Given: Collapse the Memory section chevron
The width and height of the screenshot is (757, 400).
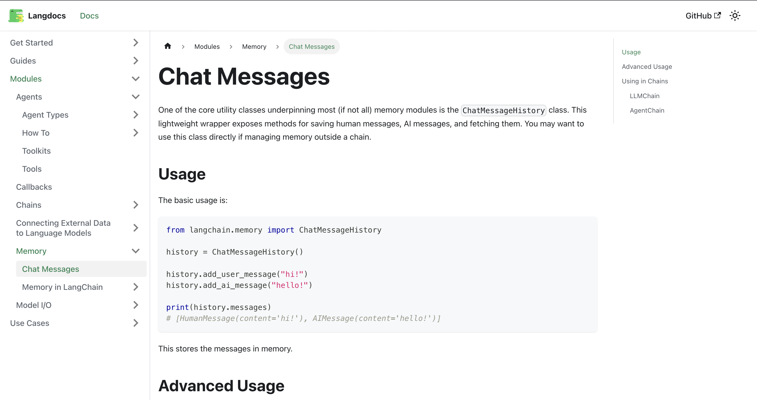Looking at the screenshot, I should click(x=135, y=251).
